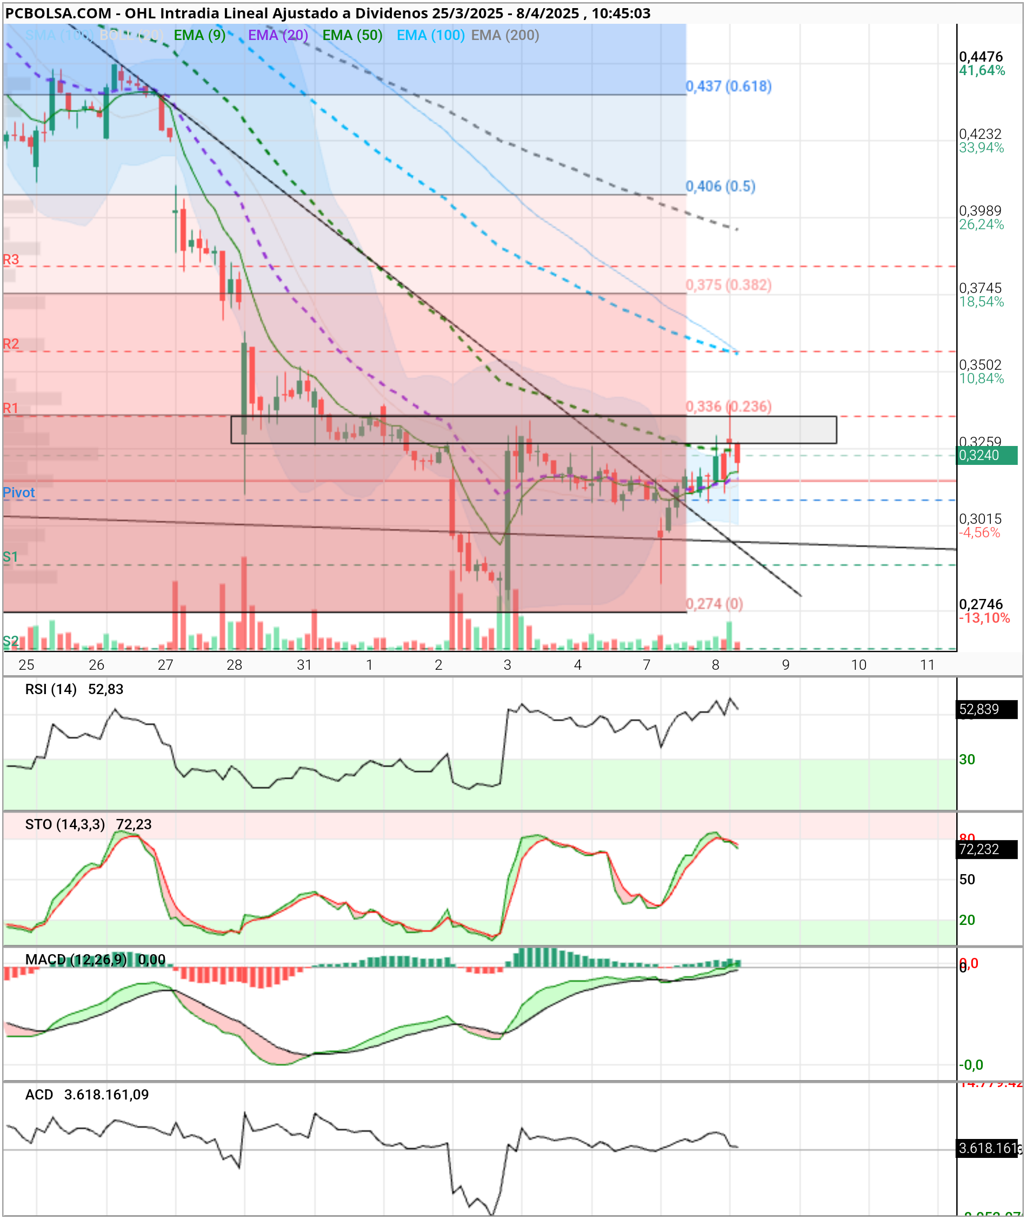Click the green 20 stochastic level label
The image size is (1026, 1219).
pos(967,920)
